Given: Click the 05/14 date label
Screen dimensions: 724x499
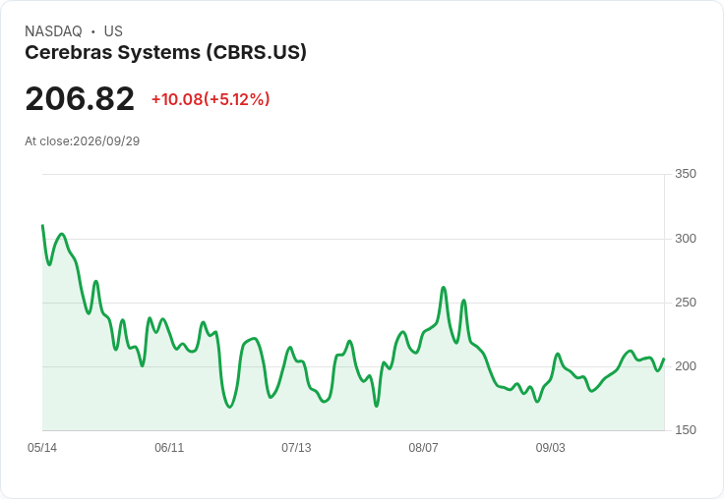Looking at the screenshot, I should 42,448.
